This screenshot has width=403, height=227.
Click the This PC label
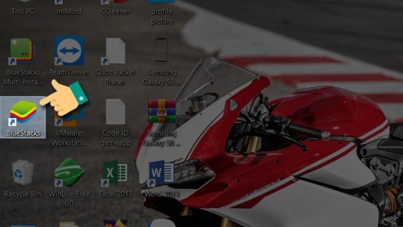click(23, 11)
